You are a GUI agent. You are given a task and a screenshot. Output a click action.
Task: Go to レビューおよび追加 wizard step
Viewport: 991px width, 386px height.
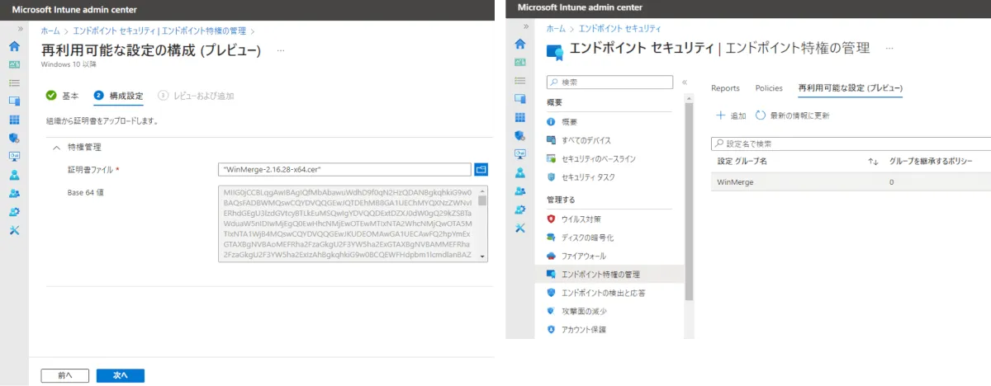[x=197, y=96]
